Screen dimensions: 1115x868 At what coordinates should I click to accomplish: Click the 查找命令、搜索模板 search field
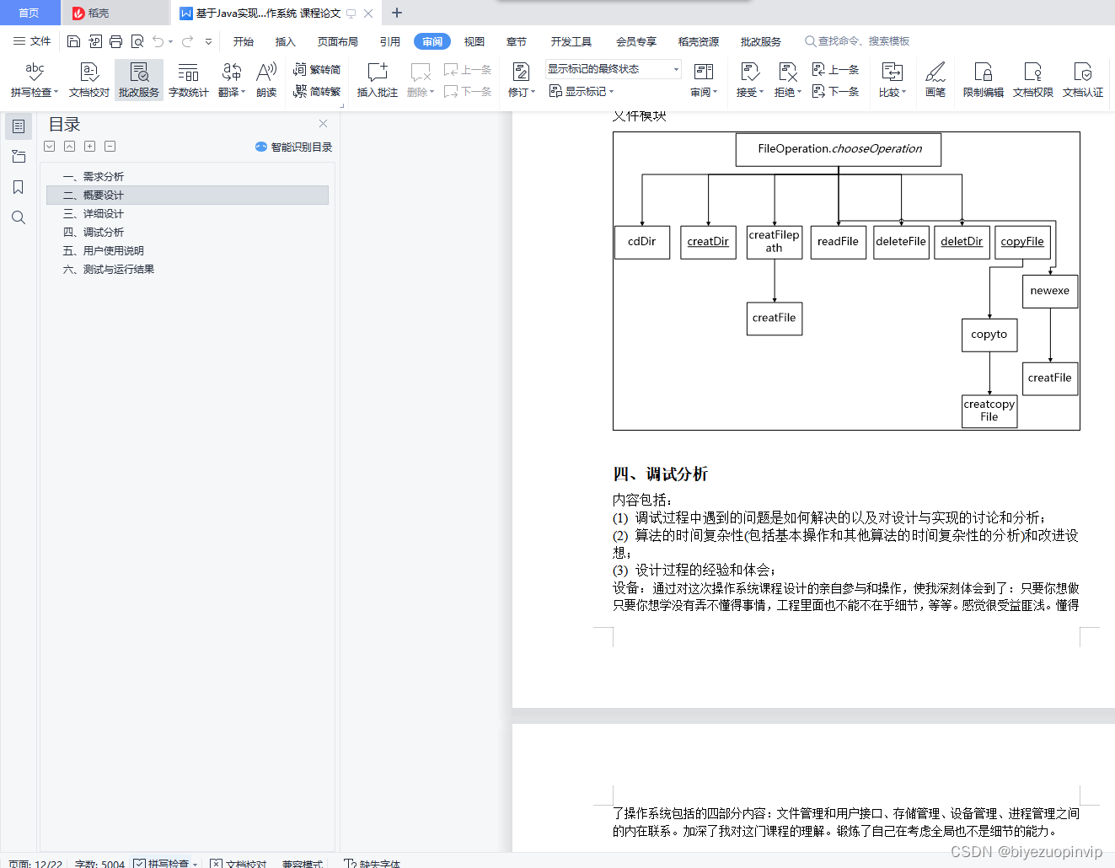pyautogui.click(x=858, y=41)
